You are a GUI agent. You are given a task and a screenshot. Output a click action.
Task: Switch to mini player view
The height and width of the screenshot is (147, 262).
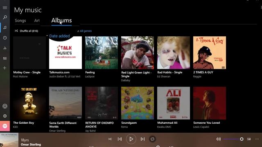(249, 139)
